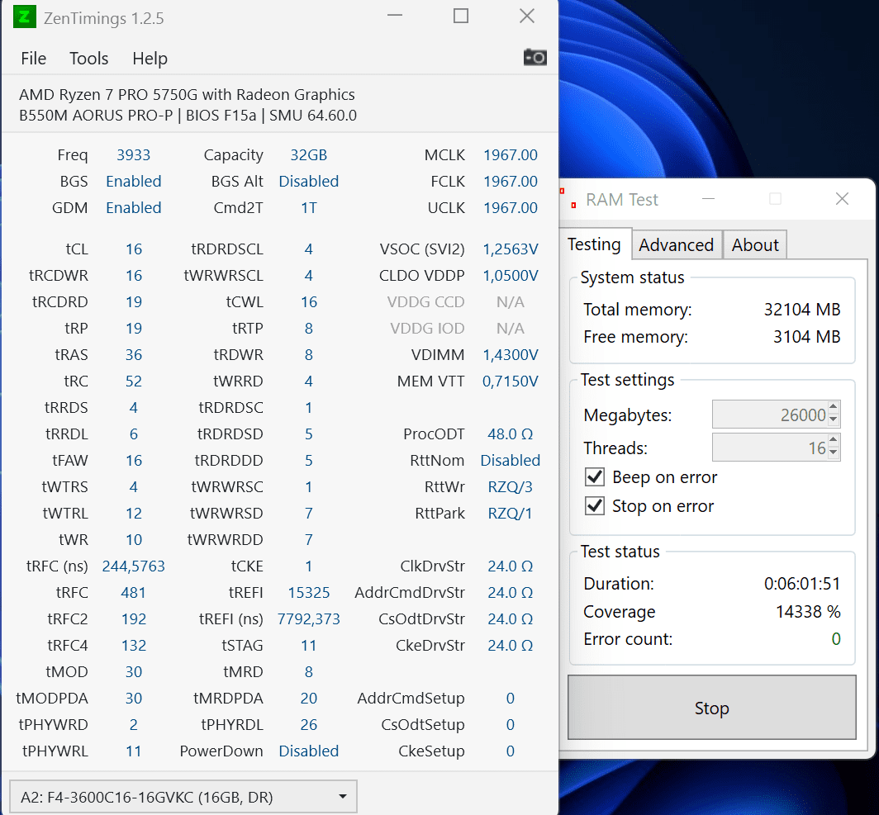Stop the running RAM test
879x815 pixels.
[712, 708]
